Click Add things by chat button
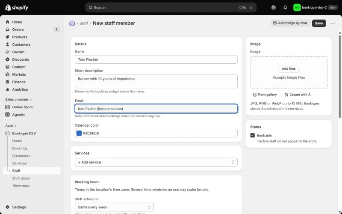Screen dimensions: 342x214 pos(290,23)
